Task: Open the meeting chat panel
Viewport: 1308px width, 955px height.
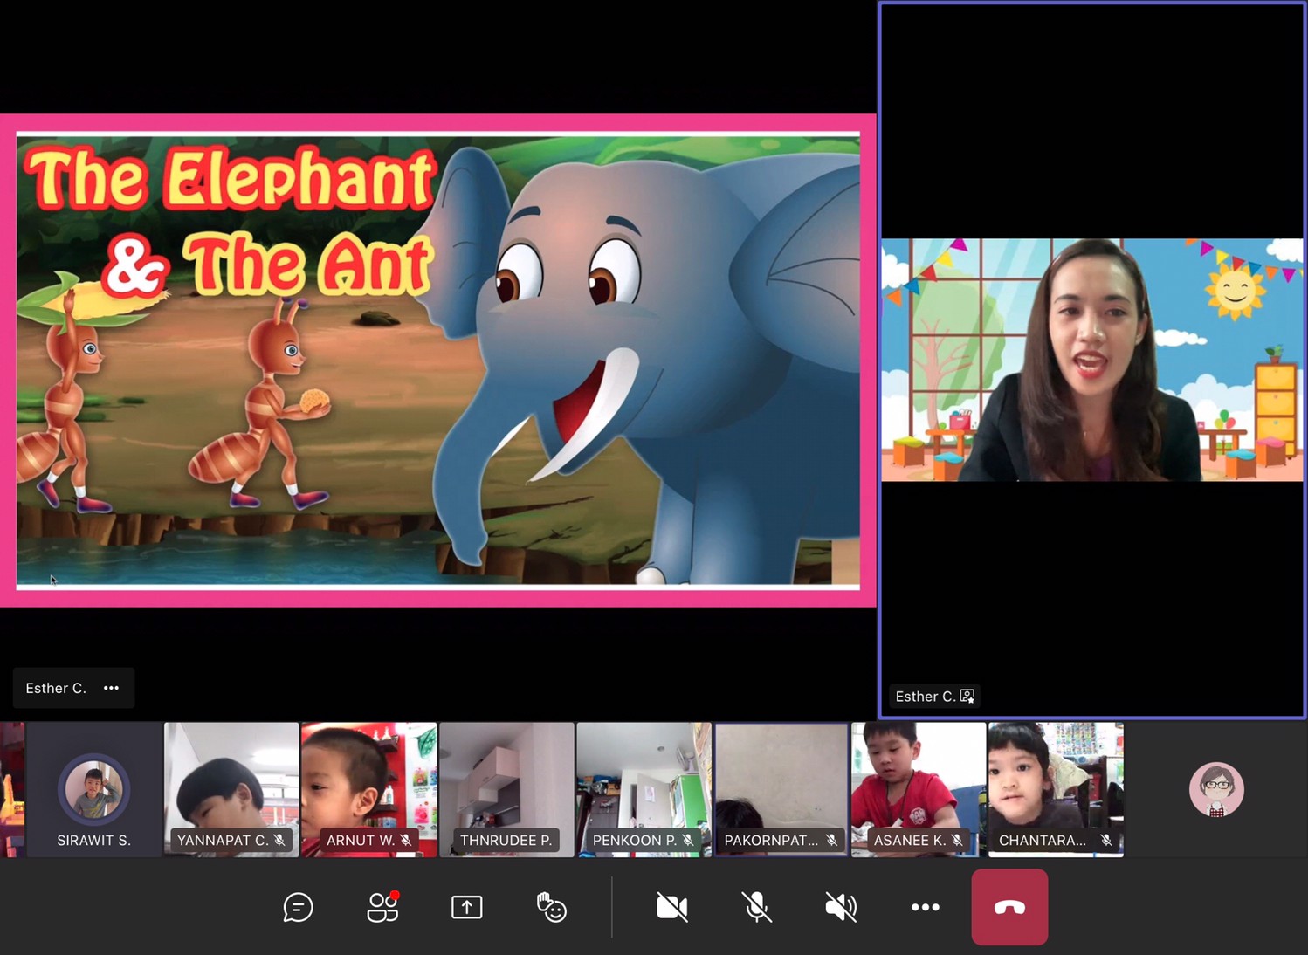Action: (298, 908)
